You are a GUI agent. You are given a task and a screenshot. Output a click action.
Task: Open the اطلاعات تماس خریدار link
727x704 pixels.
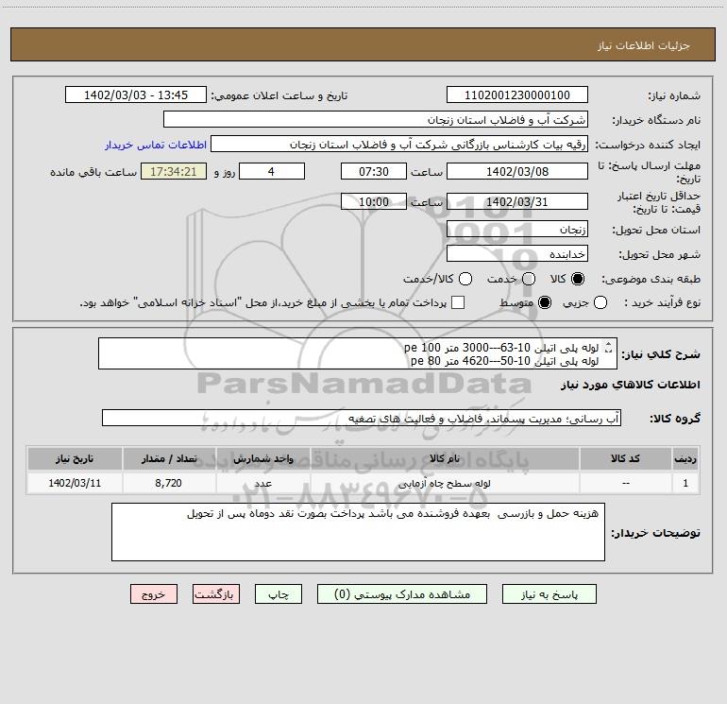[x=156, y=145]
